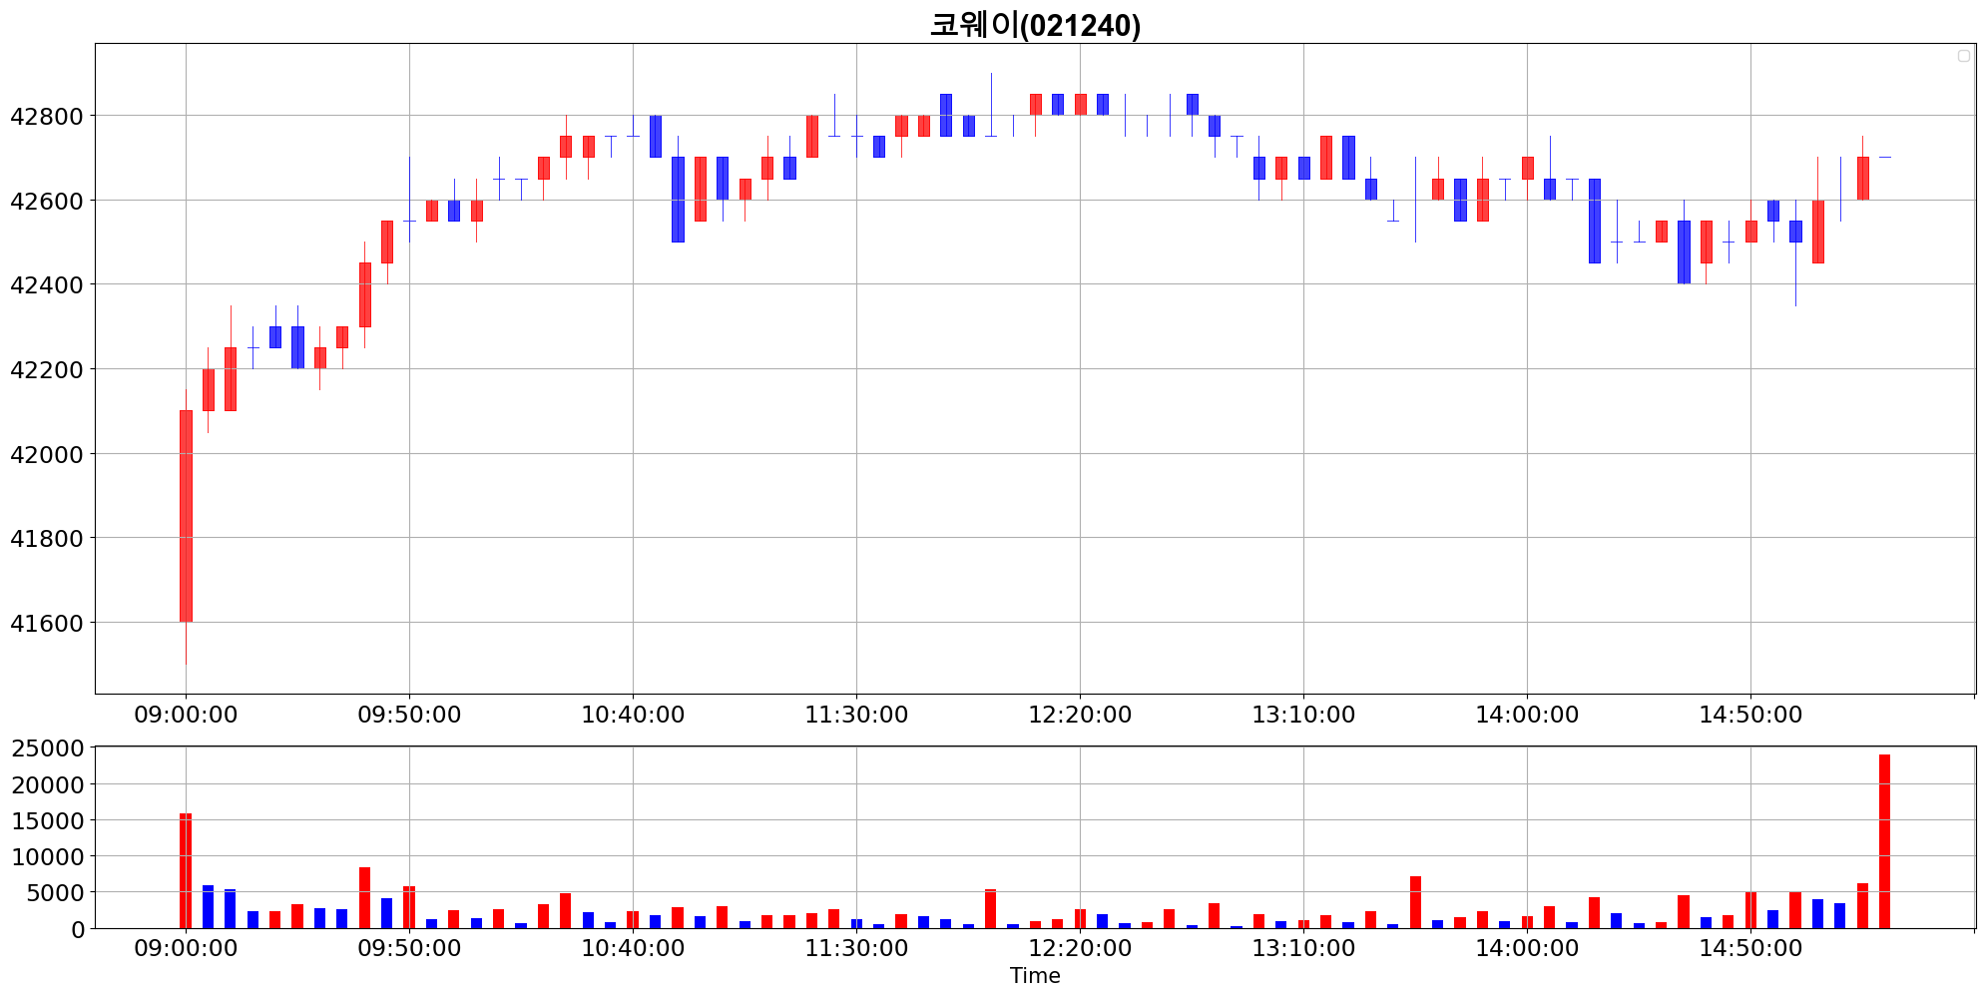Click the chart title 코웨이(021240)
This screenshot has width=1985, height=996.
click(x=1035, y=24)
